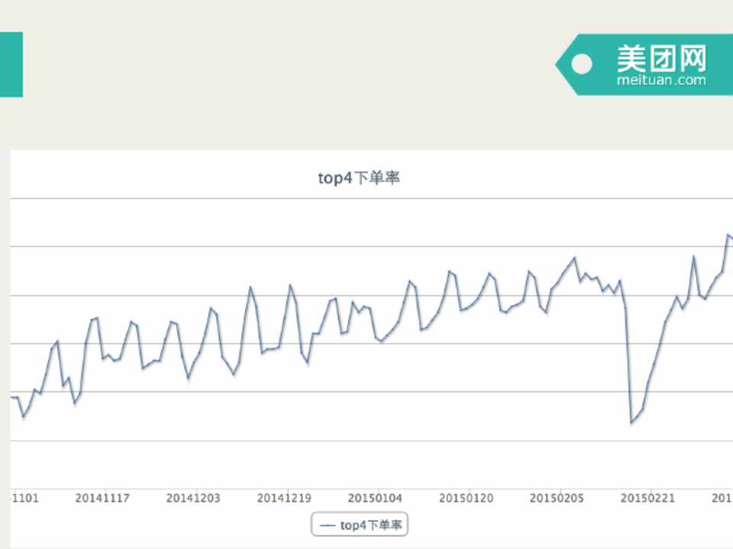Click the highest peak at the chart's right edge
This screenshot has width=733, height=549.
coord(728,235)
